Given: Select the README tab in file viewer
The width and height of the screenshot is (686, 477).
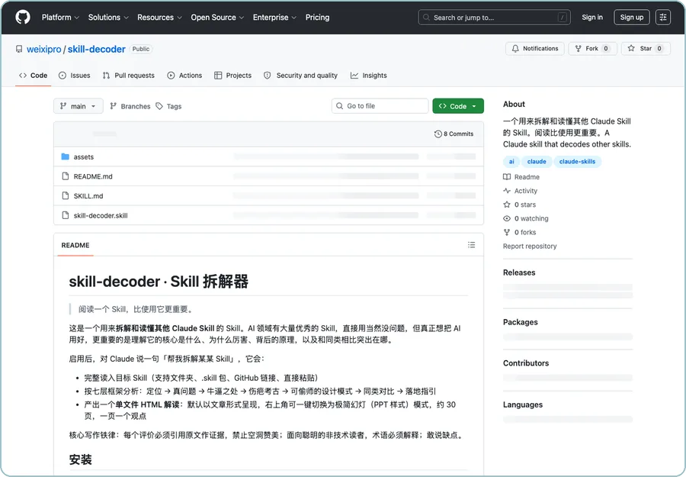Looking at the screenshot, I should [x=75, y=245].
